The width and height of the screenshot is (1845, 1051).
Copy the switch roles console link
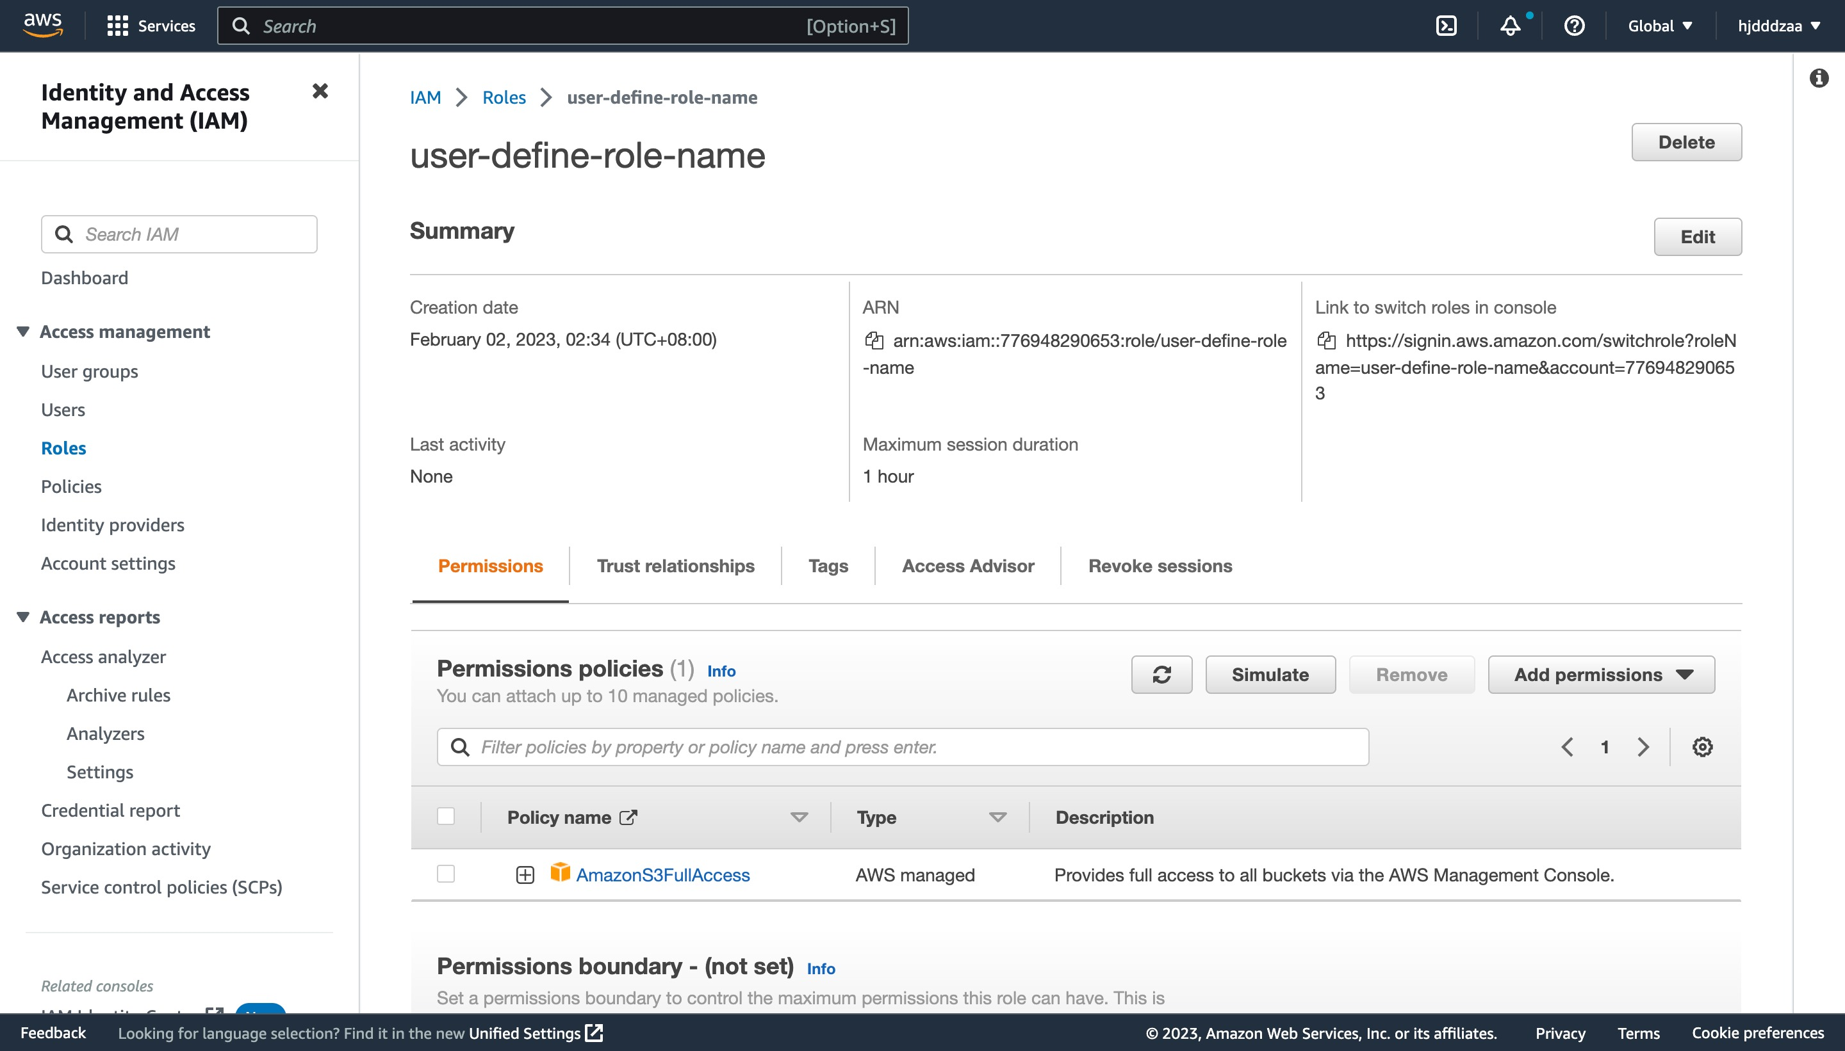tap(1326, 341)
